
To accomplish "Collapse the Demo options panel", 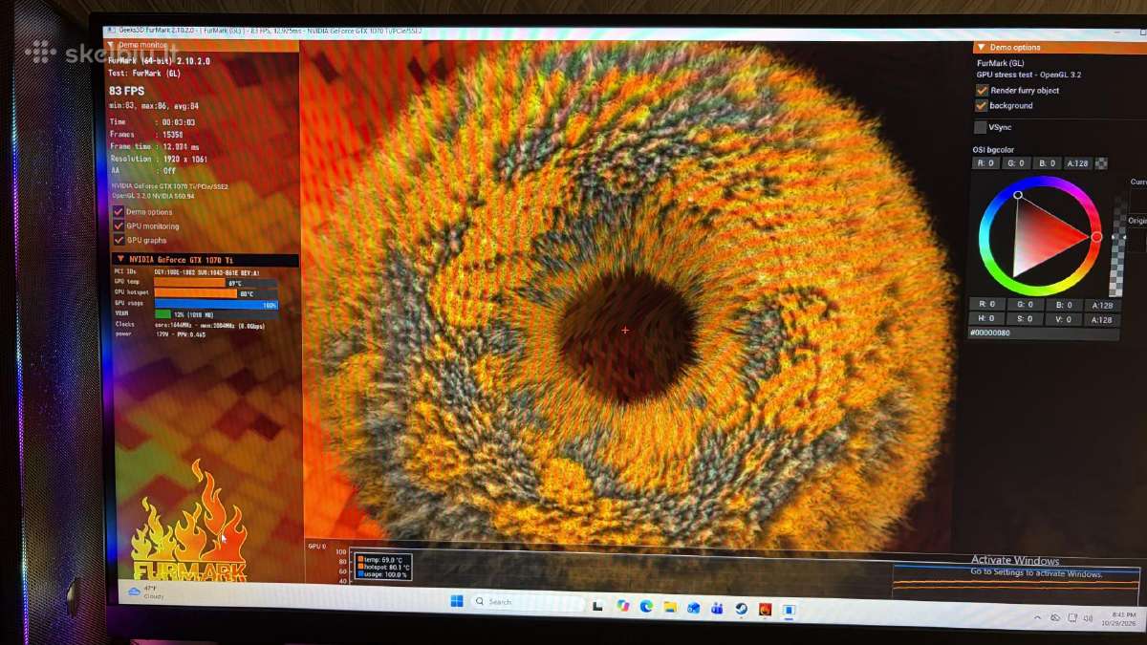I will 982,47.
